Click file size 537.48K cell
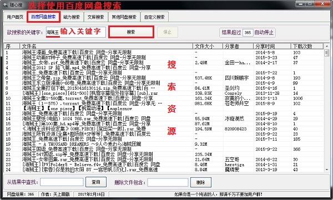 point(203,78)
